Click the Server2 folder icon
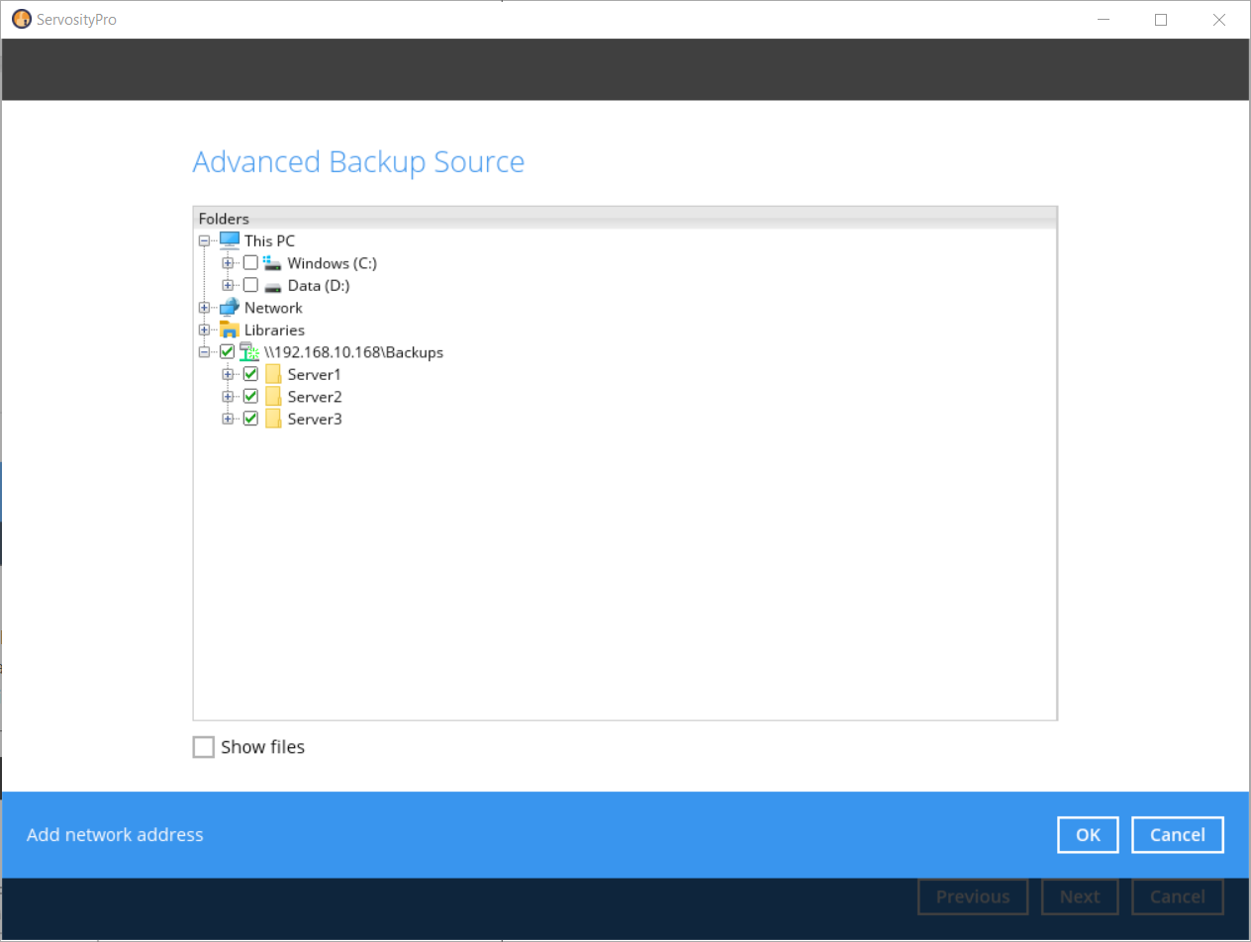The width and height of the screenshot is (1251, 942). coord(273,396)
